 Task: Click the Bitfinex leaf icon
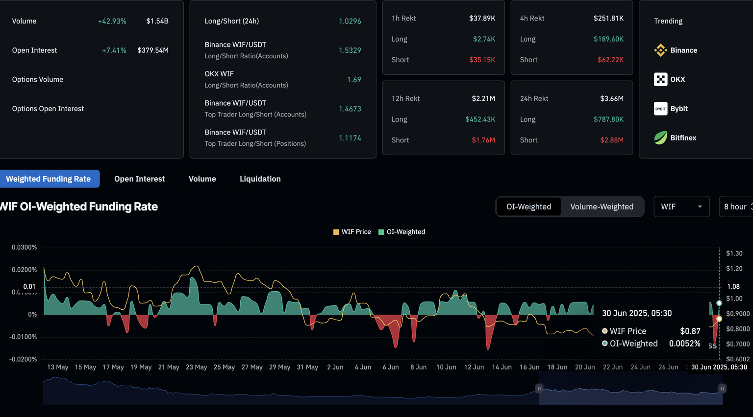click(x=660, y=138)
